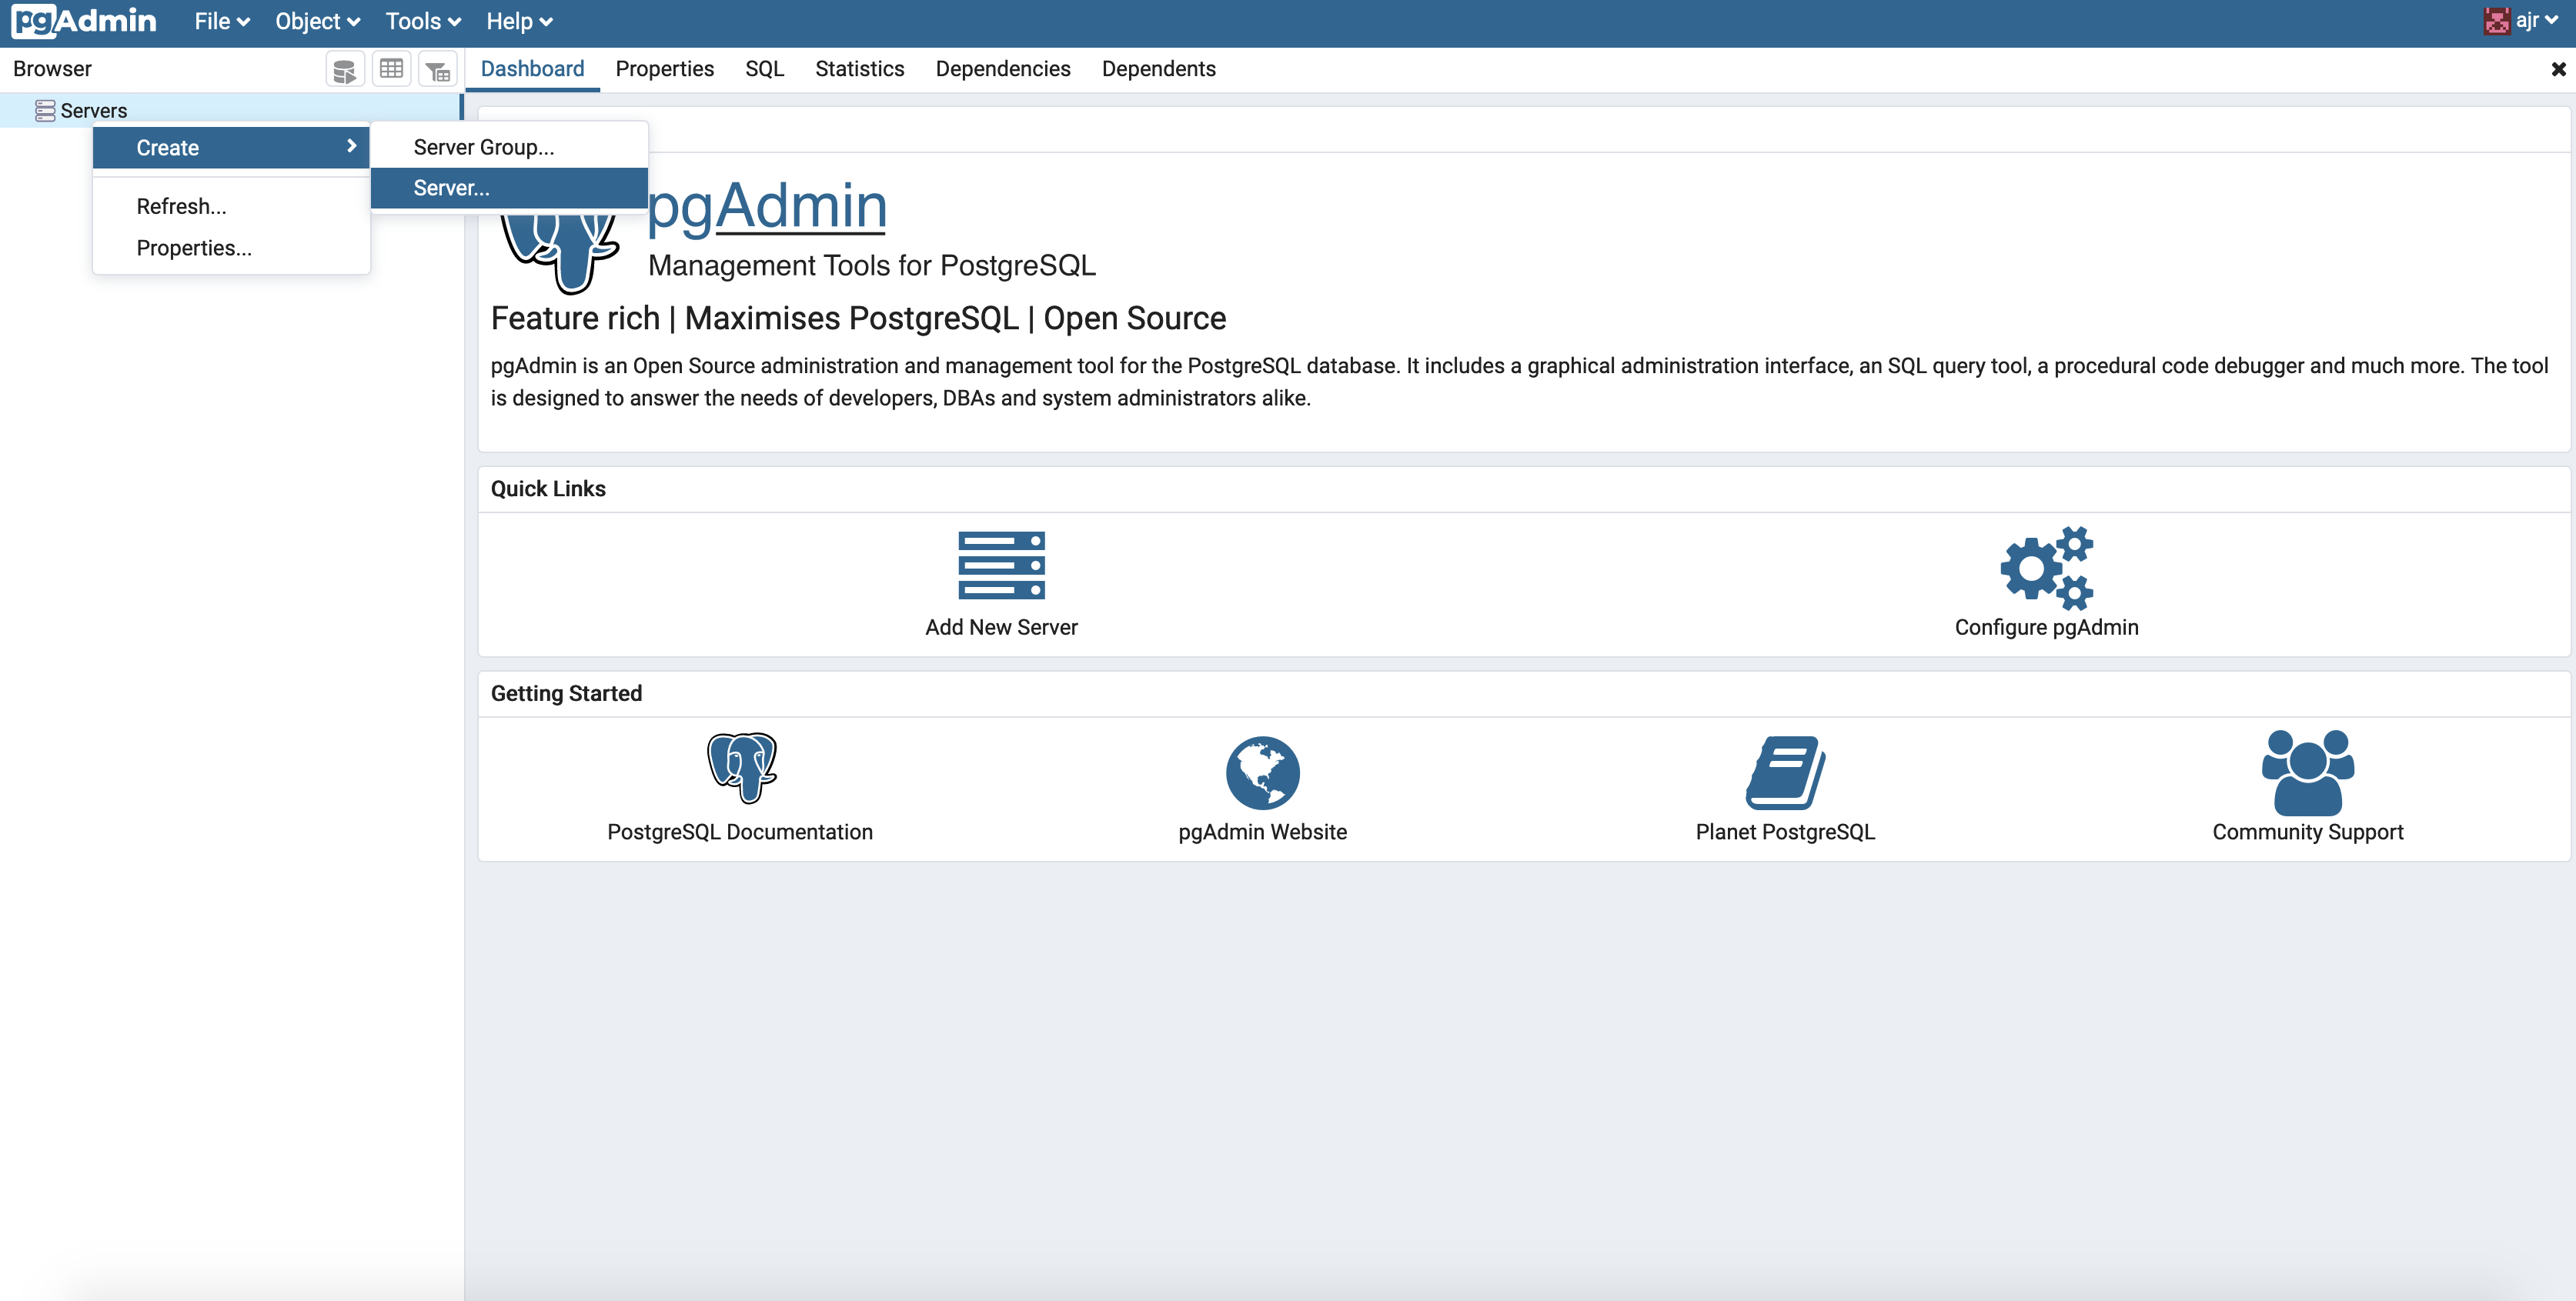
Task: Expand the user menu for ajr
Action: pyautogui.click(x=2525, y=20)
